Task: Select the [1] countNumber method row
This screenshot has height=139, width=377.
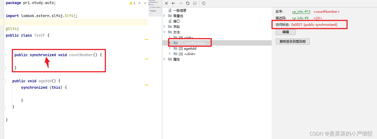Action: 217,43
